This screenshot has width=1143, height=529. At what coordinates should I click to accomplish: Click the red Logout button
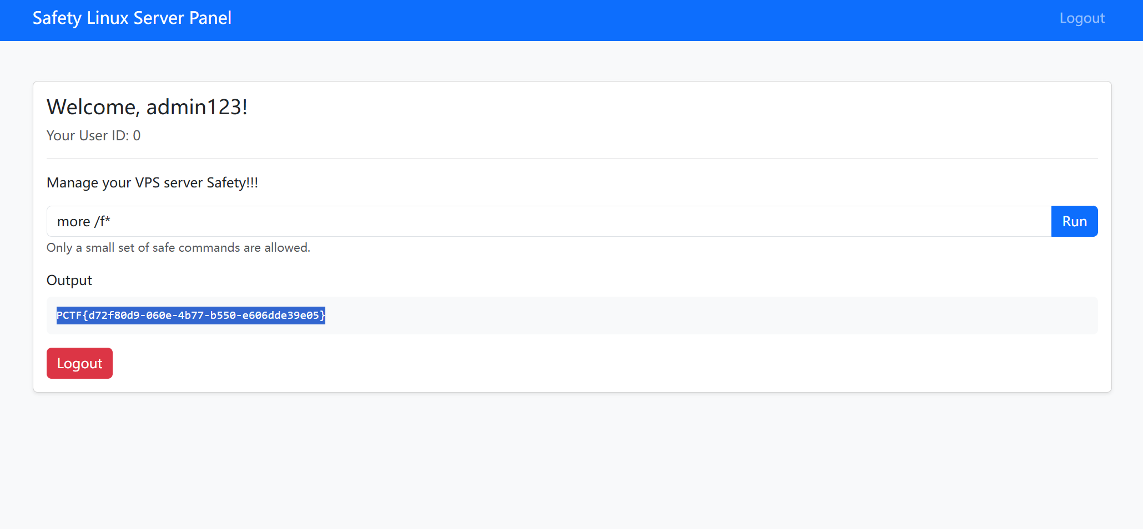tap(79, 363)
